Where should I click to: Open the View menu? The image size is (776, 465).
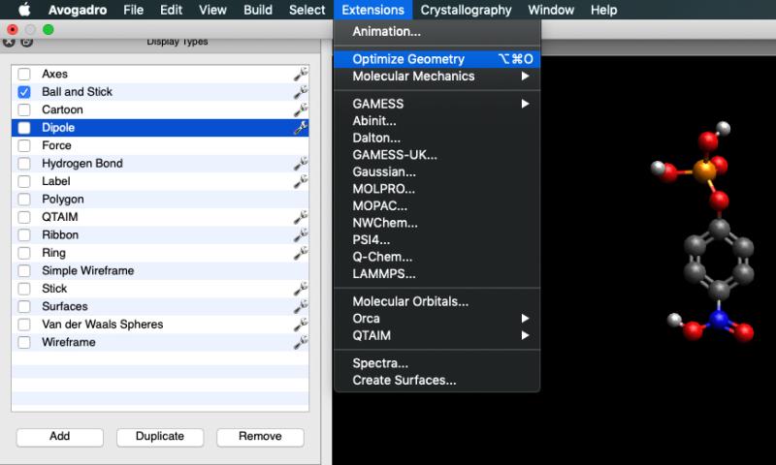click(212, 10)
